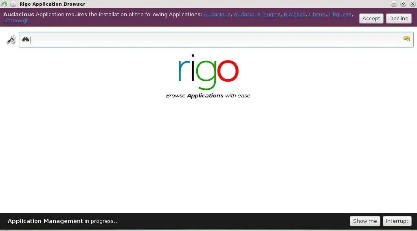Open the Libmowgli link
417x231 pixels.
tap(16, 21)
